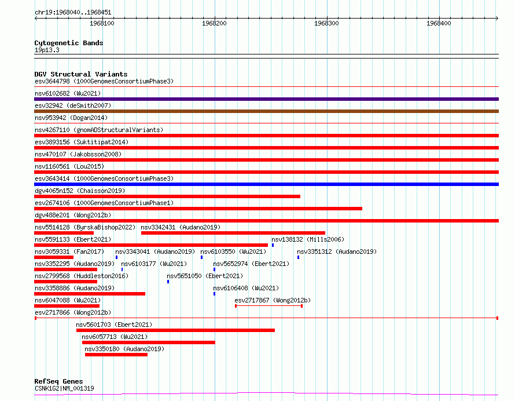Click nsv6103177 (Wu2021) label
Image resolution: width=515 pixels, height=401 pixels.
154,264
